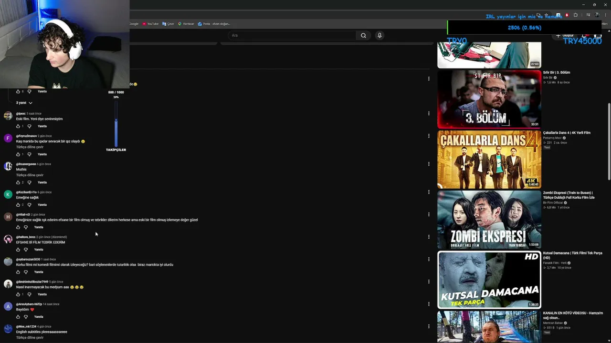Open the Haritalar bookmark
Image resolution: width=611 pixels, height=343 pixels.
click(x=186, y=24)
